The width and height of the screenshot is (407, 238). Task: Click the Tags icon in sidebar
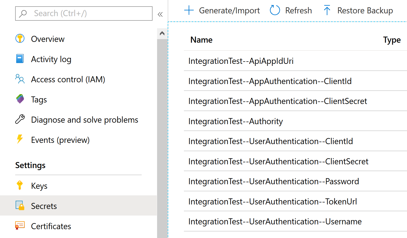[x=20, y=99]
